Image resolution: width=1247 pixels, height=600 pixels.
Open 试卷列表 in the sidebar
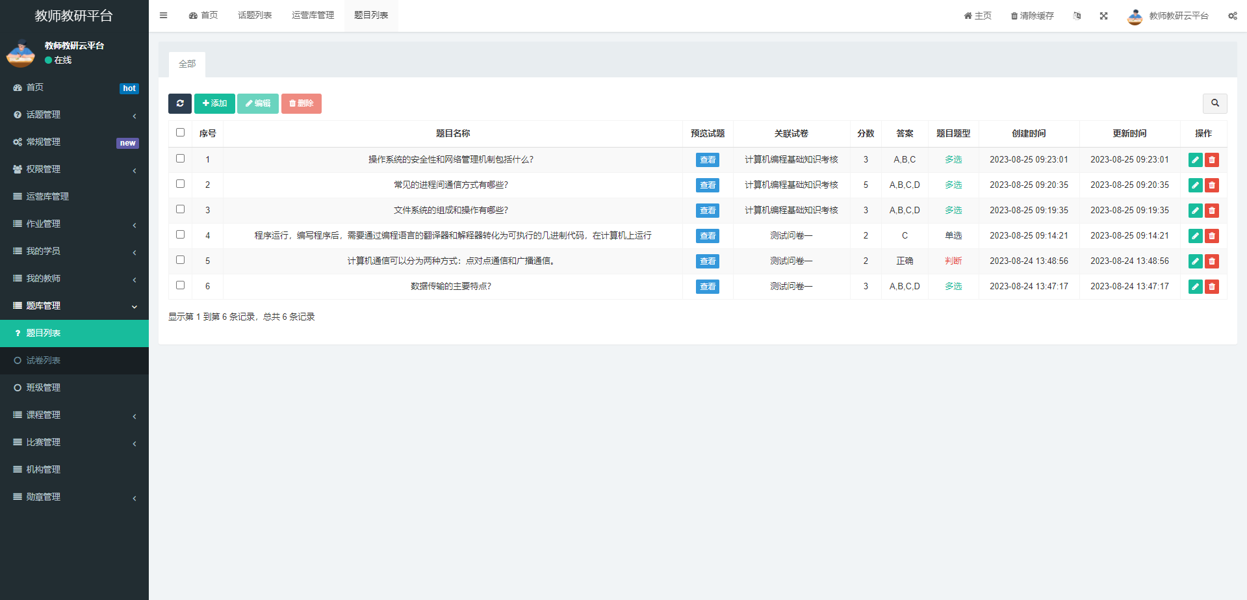pos(44,360)
